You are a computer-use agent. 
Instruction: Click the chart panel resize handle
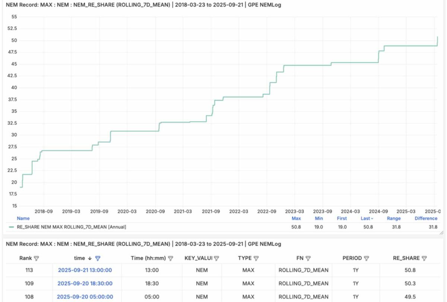pyautogui.click(x=441, y=233)
